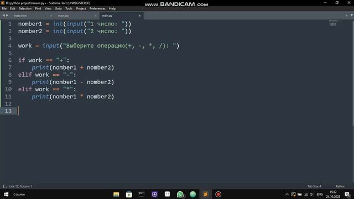Open the terminal window taskbar icon
354x199 pixels.
point(142,194)
